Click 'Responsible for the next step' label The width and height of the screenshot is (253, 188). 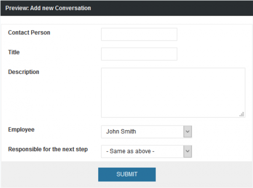point(48,149)
